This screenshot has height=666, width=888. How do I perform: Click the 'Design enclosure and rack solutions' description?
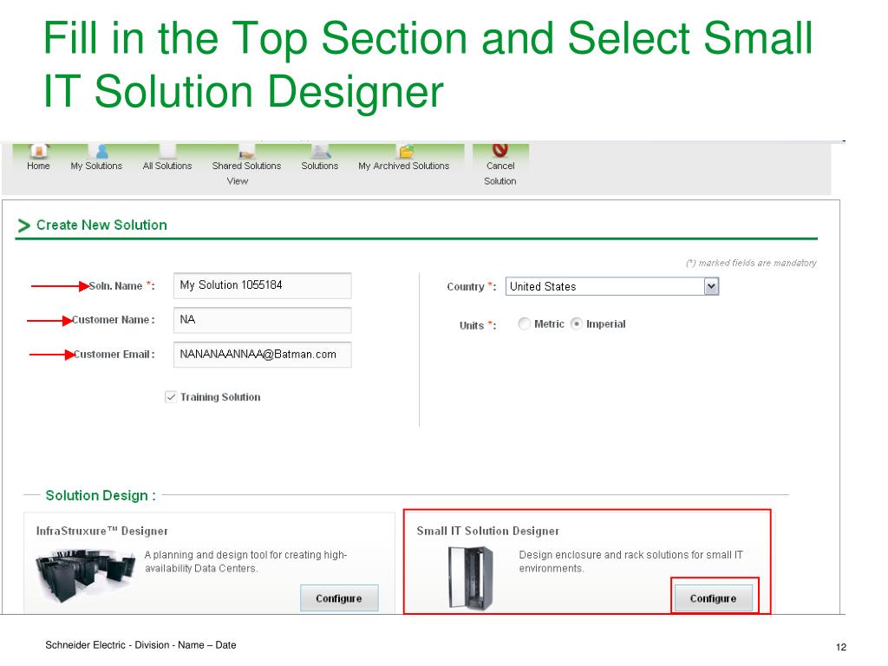click(631, 561)
